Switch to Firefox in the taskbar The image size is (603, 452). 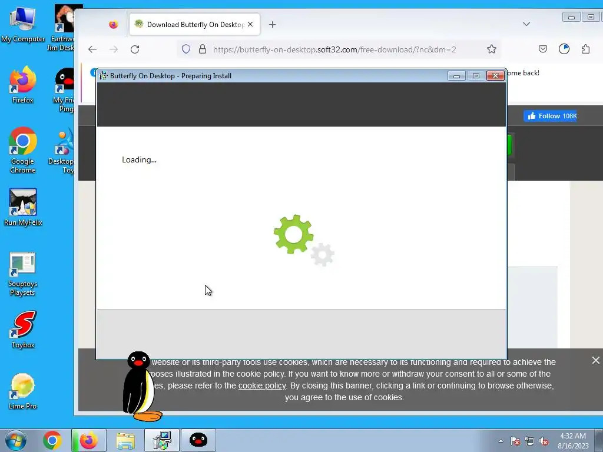(x=89, y=440)
